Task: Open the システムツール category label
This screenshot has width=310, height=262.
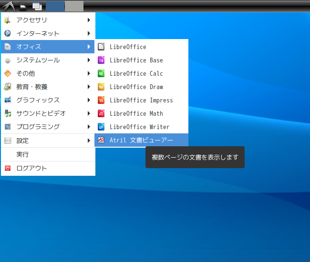Action: [38, 60]
